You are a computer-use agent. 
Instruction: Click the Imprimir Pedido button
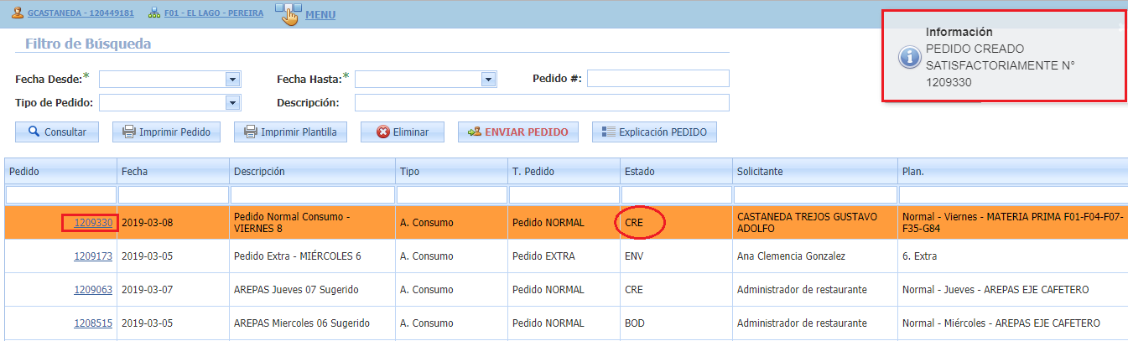point(166,132)
